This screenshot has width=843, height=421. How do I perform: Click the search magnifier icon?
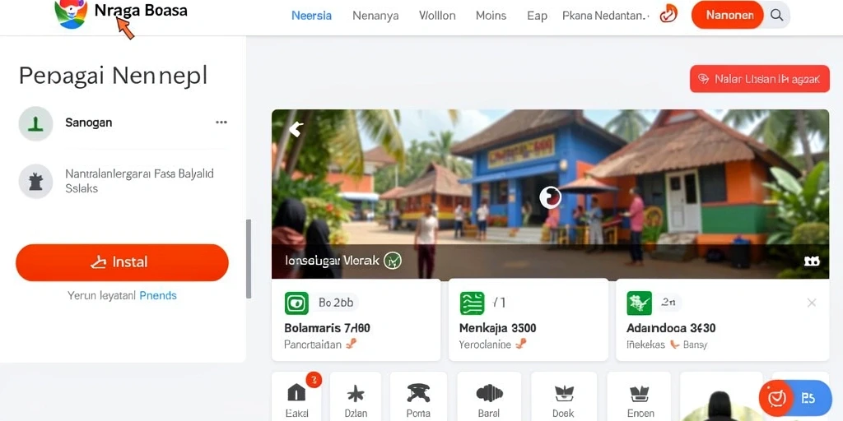(x=776, y=15)
